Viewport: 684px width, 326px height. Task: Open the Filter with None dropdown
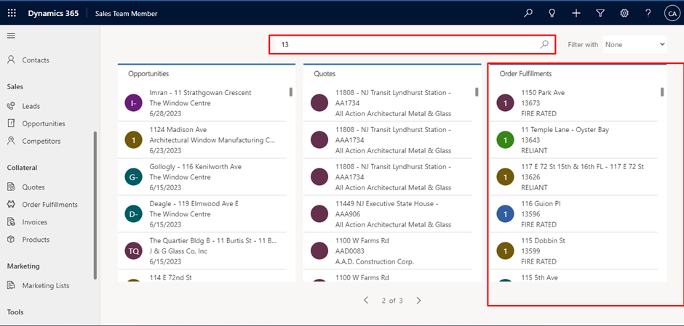click(x=635, y=44)
